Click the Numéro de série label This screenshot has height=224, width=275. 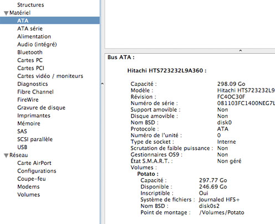154,103
